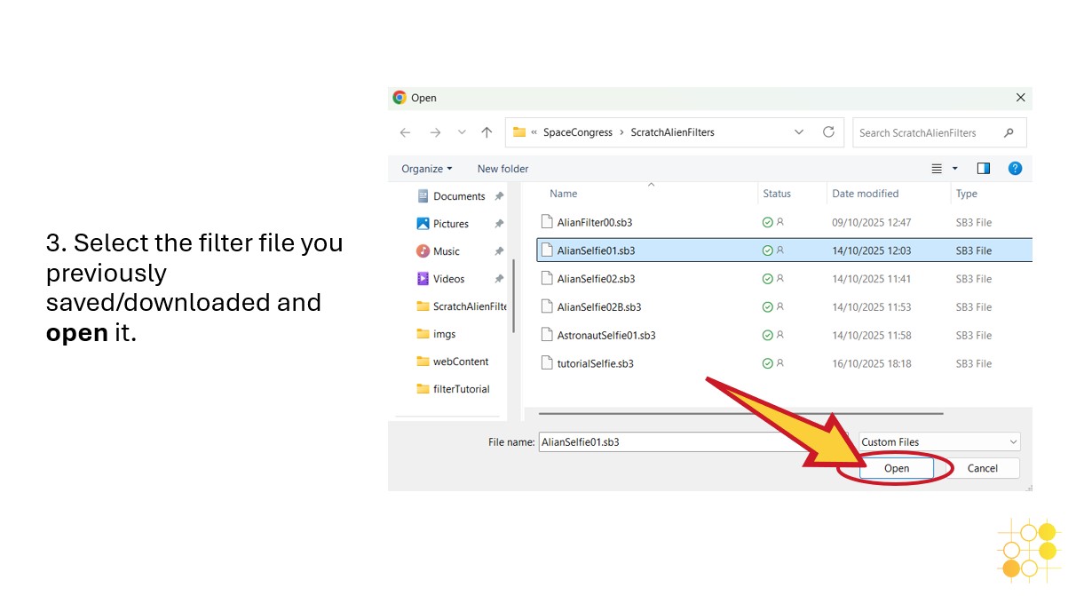Open the Custom Files type dropdown

click(939, 441)
